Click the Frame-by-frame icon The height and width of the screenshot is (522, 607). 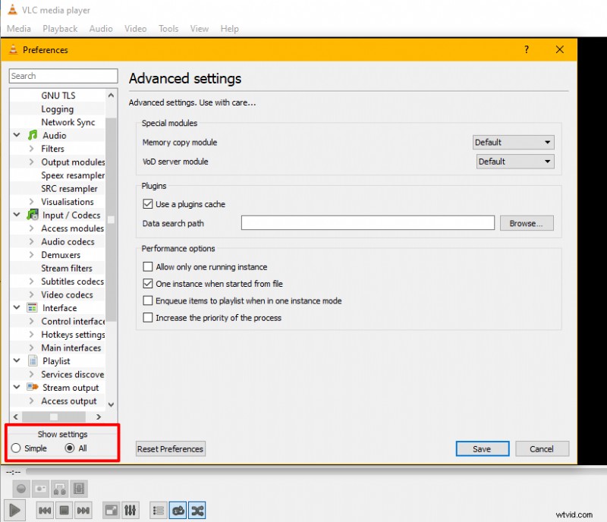coord(79,489)
